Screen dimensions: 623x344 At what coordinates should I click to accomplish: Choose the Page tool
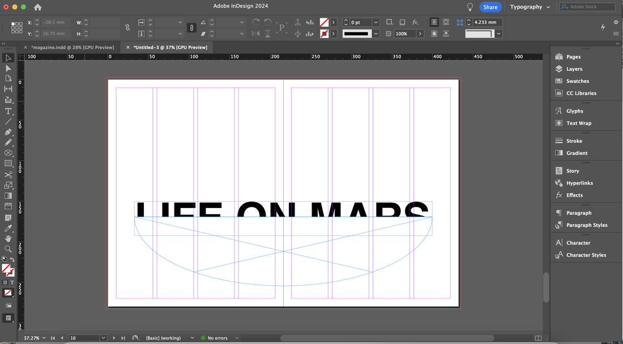click(x=8, y=79)
